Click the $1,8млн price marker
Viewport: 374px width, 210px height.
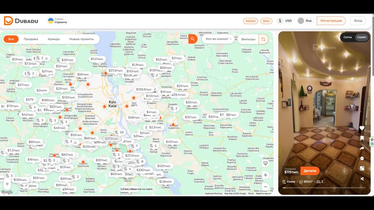pos(166,181)
